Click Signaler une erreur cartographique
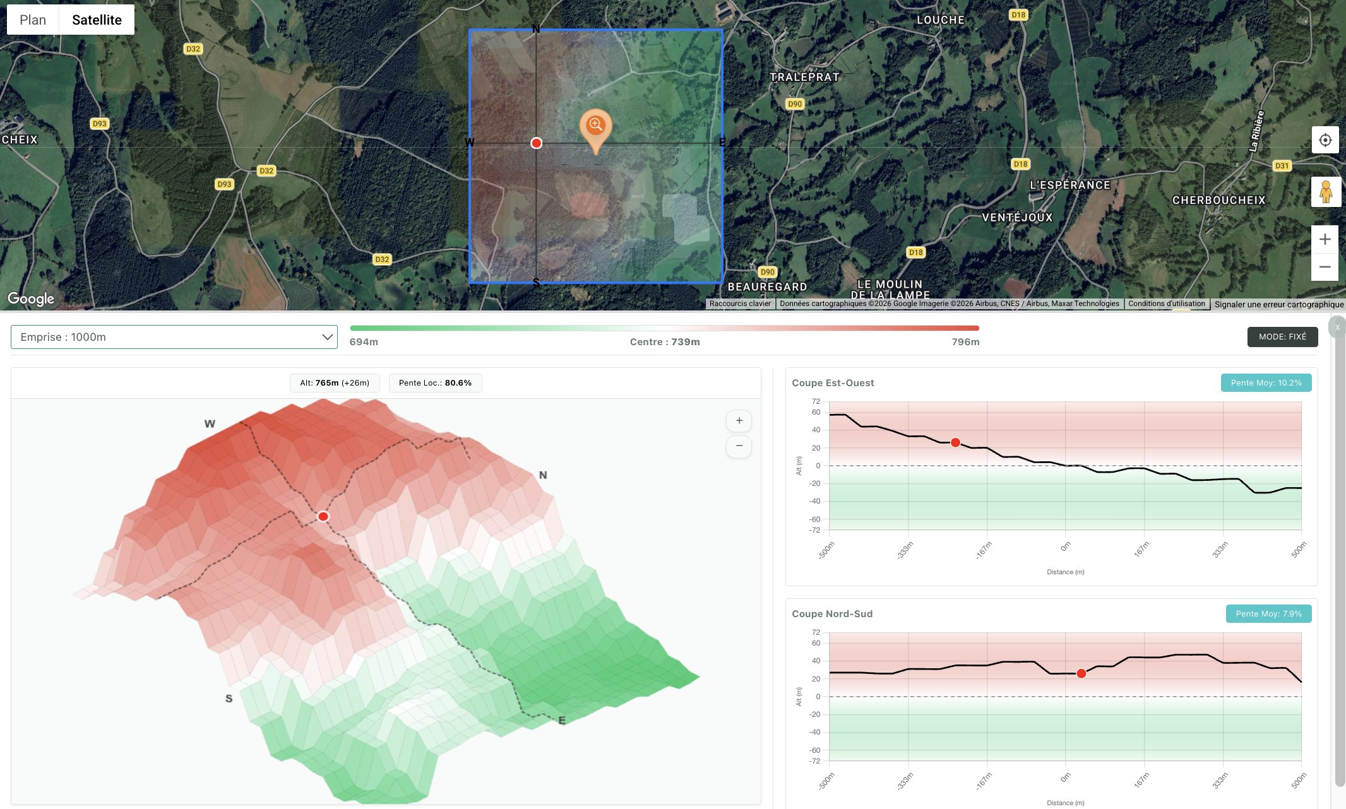 pos(1279,304)
